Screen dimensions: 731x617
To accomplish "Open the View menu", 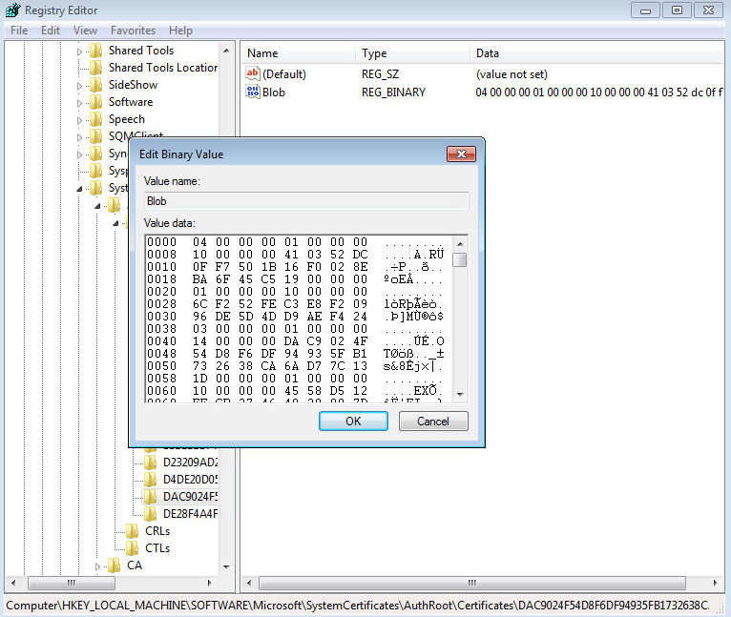I will pyautogui.click(x=85, y=31).
